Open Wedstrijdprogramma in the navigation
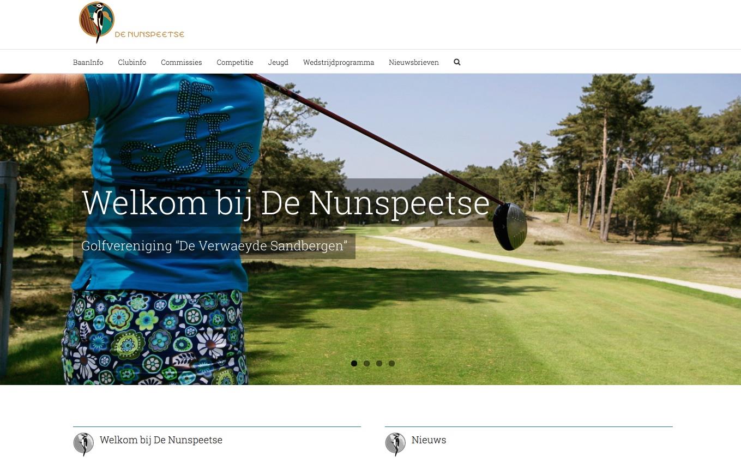Image resolution: width=741 pixels, height=463 pixels. click(339, 62)
